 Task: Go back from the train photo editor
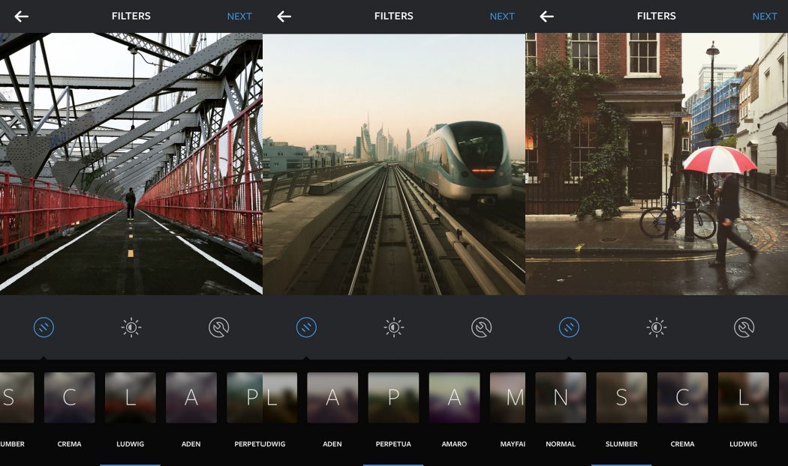pyautogui.click(x=284, y=16)
